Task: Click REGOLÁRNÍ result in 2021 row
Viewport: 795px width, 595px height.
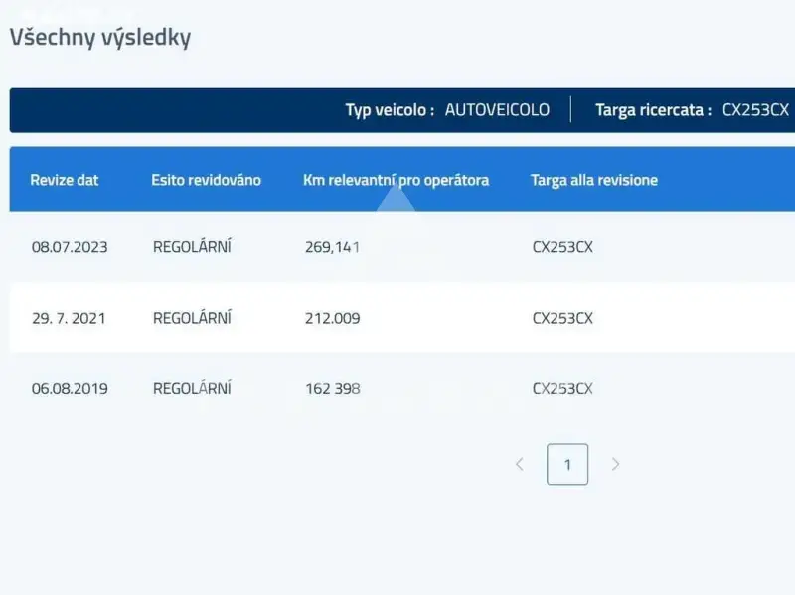Action: pos(192,317)
